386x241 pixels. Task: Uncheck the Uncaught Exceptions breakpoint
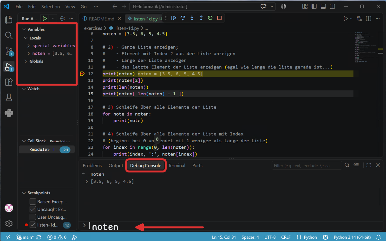(33, 209)
